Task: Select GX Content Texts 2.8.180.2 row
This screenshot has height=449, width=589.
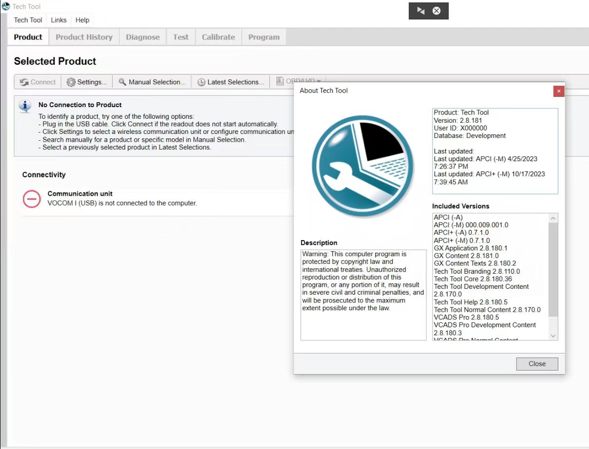Action: (x=475, y=263)
